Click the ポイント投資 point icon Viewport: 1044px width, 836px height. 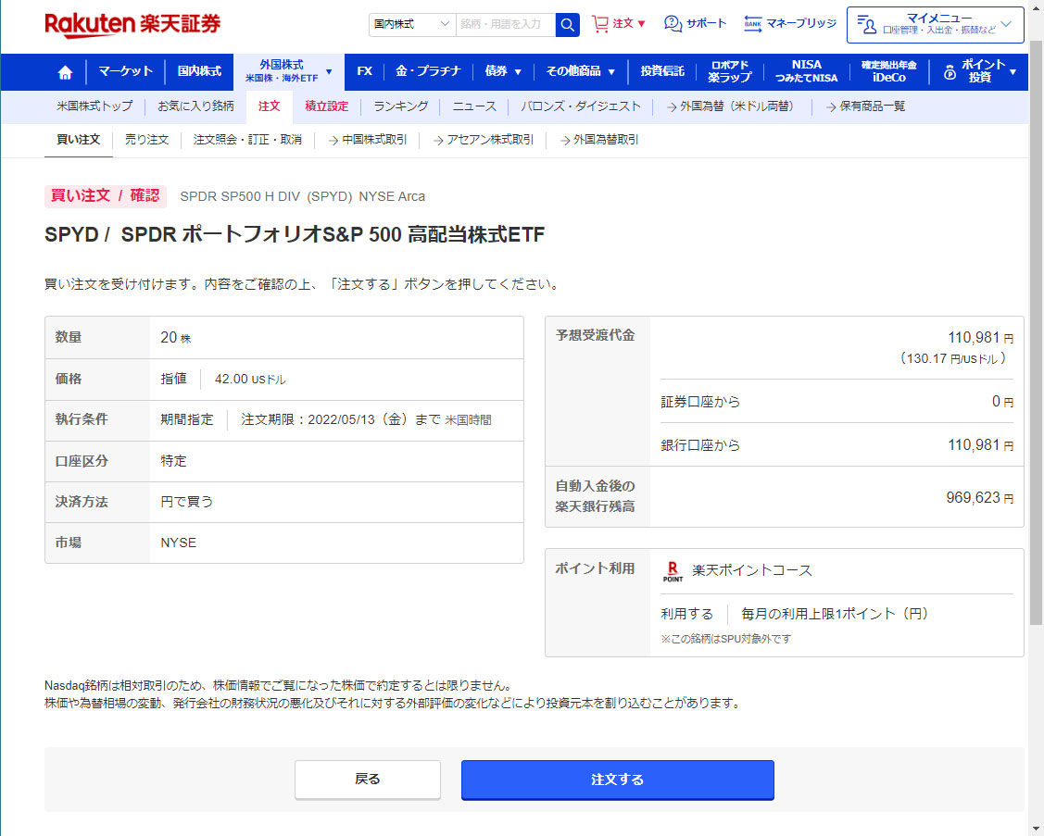coord(950,72)
